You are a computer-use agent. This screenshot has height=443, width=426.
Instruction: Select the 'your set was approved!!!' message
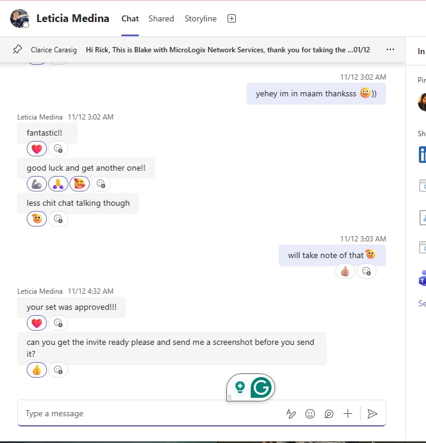point(72,307)
